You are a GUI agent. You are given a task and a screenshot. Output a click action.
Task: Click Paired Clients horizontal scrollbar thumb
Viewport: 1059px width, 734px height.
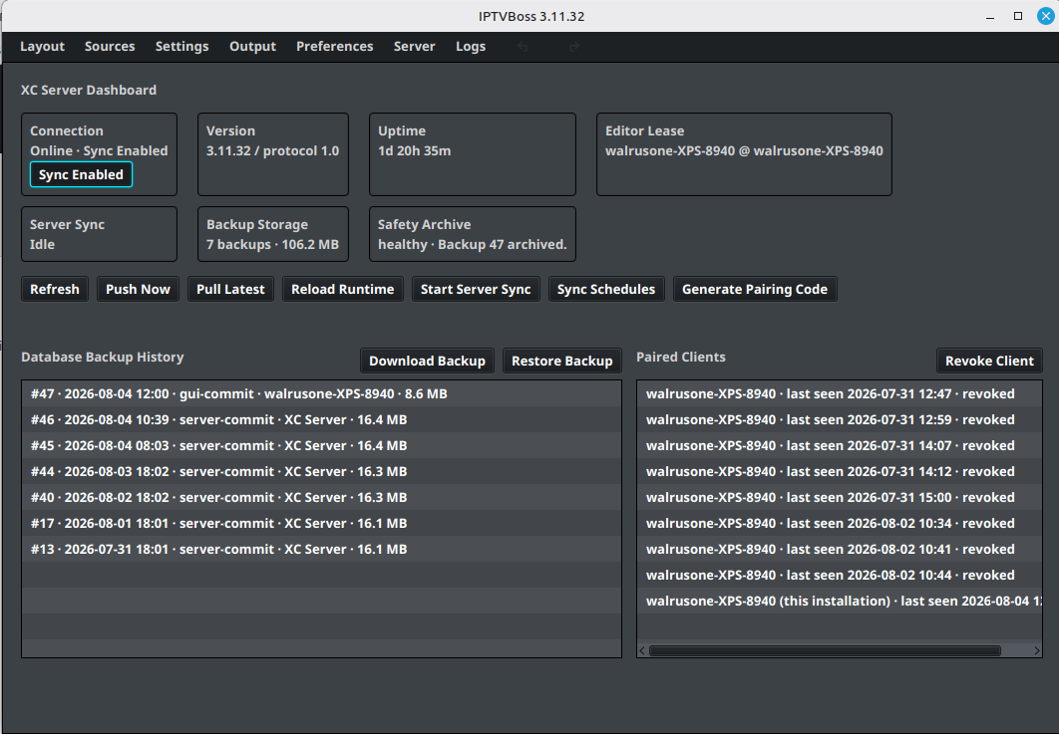coord(825,651)
